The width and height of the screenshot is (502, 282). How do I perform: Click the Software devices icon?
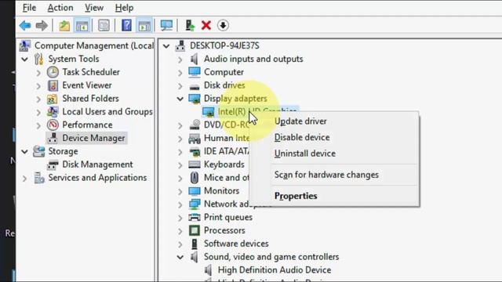[195, 244]
